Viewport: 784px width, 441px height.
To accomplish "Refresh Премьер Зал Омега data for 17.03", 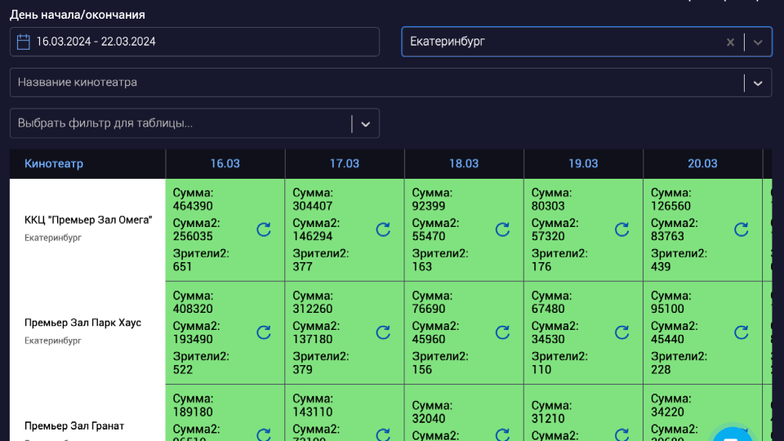I will (383, 229).
